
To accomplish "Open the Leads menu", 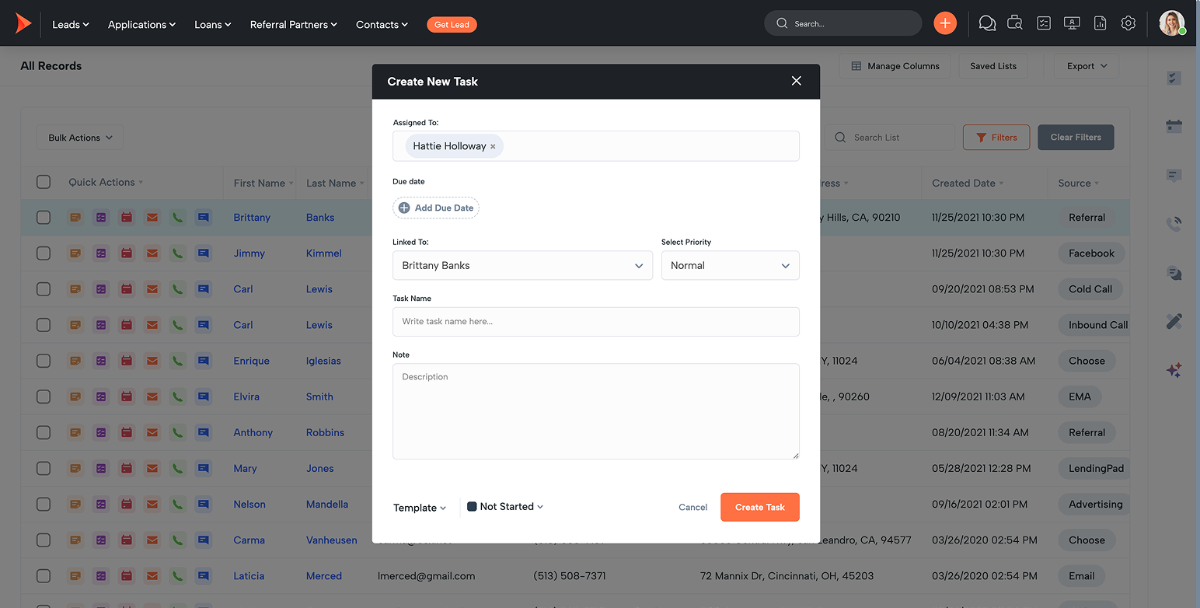I will click(71, 24).
